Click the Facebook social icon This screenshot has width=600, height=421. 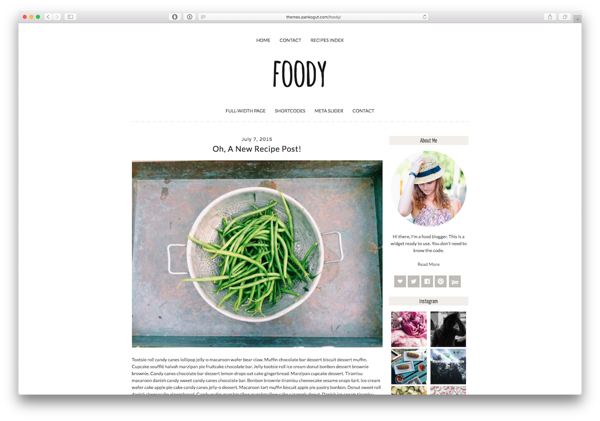coord(427,281)
